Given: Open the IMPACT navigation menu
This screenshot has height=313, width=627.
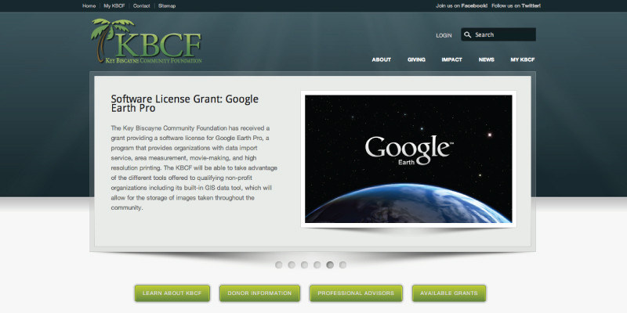Looking at the screenshot, I should tap(452, 60).
